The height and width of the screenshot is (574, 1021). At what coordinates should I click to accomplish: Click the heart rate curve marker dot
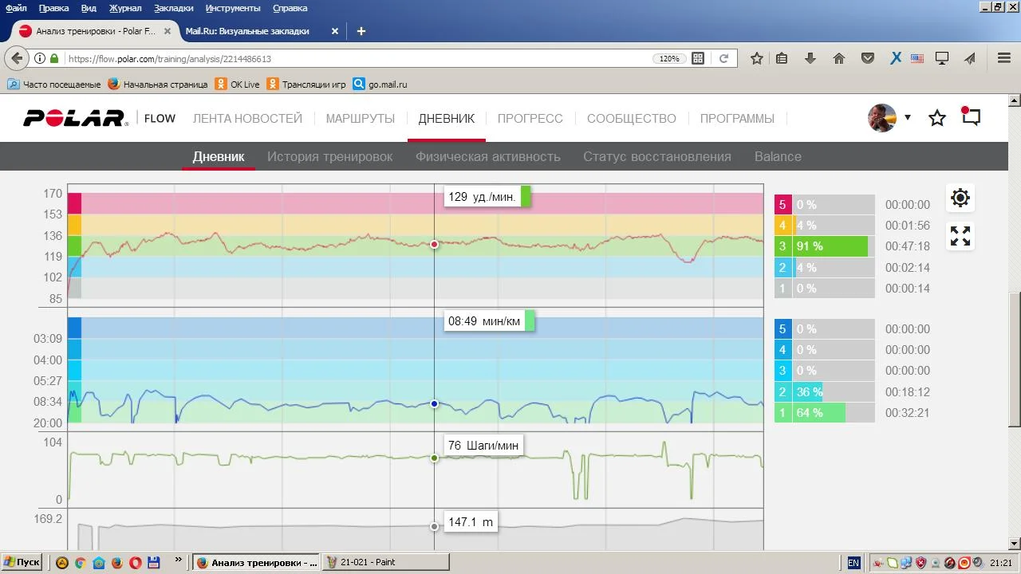434,244
